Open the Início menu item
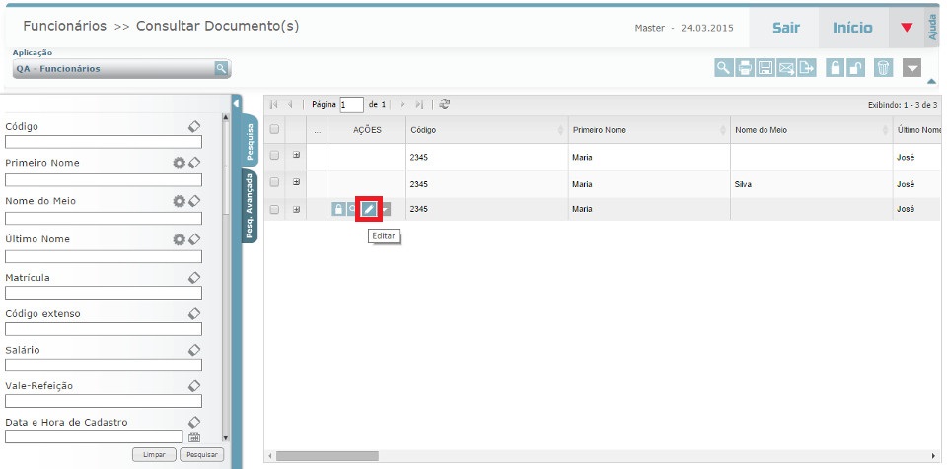This screenshot has width=947, height=469. tap(852, 28)
